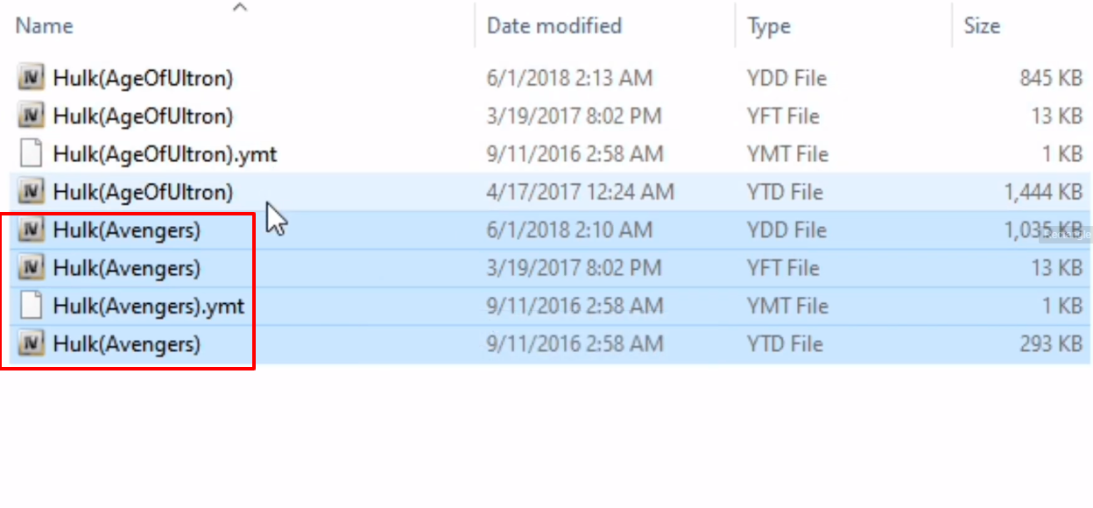Toggle the sort arrow above the Name column
The width and height of the screenshot is (1093, 508).
tap(240, 7)
